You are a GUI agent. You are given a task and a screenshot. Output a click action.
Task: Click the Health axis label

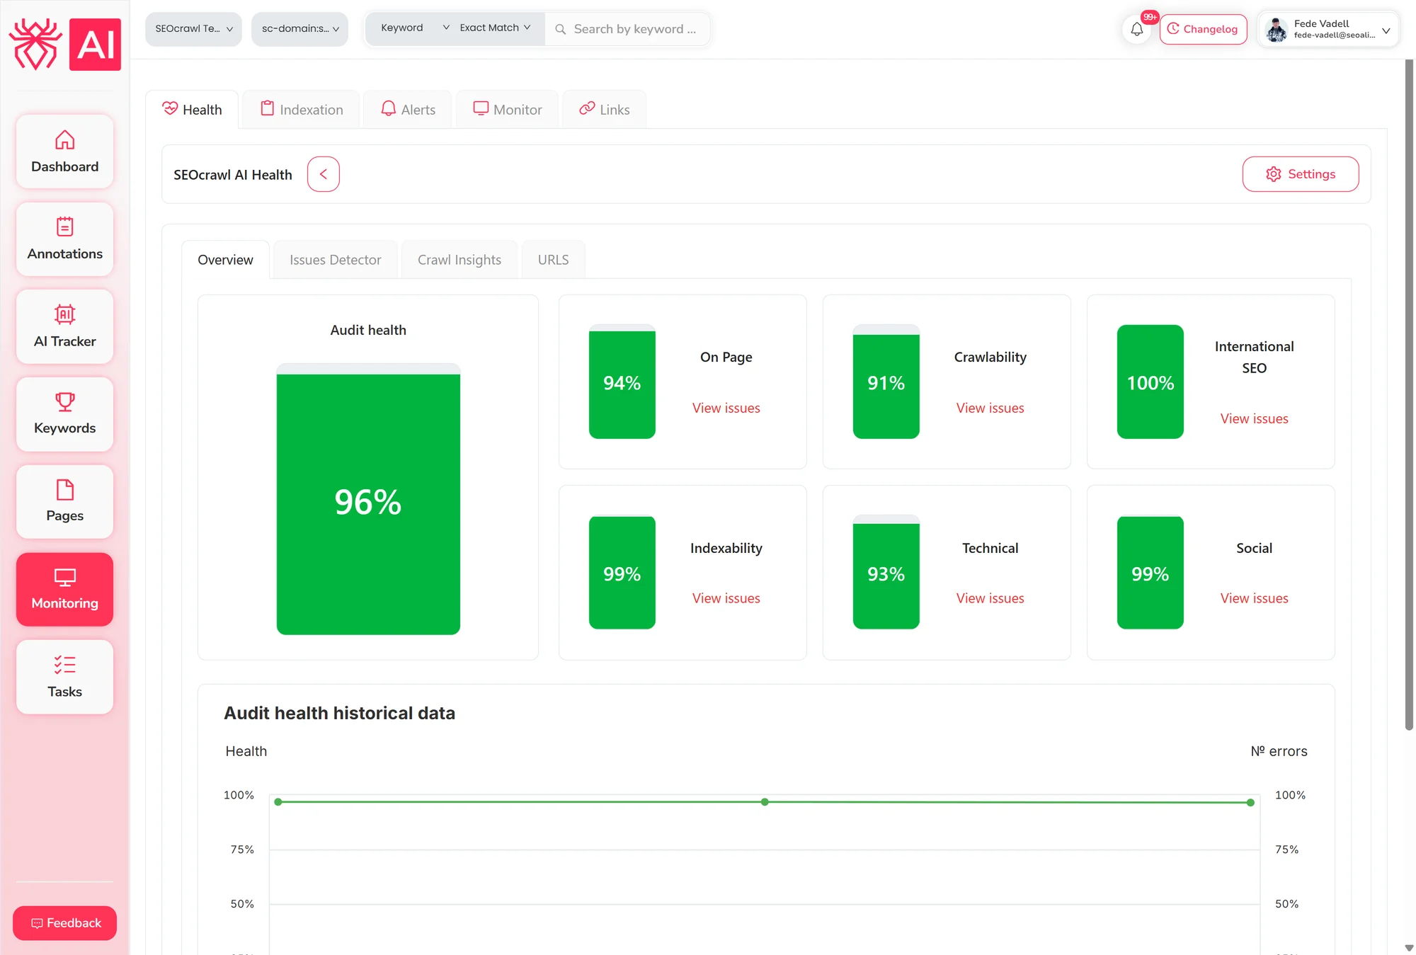pyautogui.click(x=246, y=751)
